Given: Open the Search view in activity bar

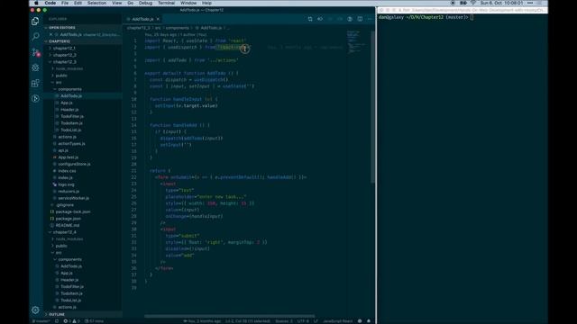Looking at the screenshot, I should pos(35,36).
